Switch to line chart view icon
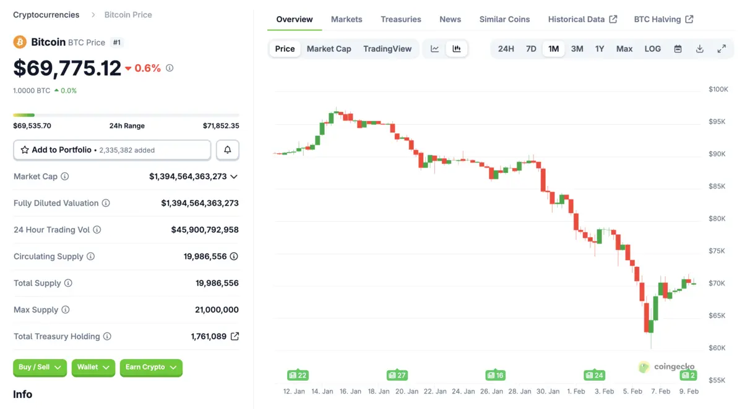Screen dimensions: 742x409 [435, 49]
